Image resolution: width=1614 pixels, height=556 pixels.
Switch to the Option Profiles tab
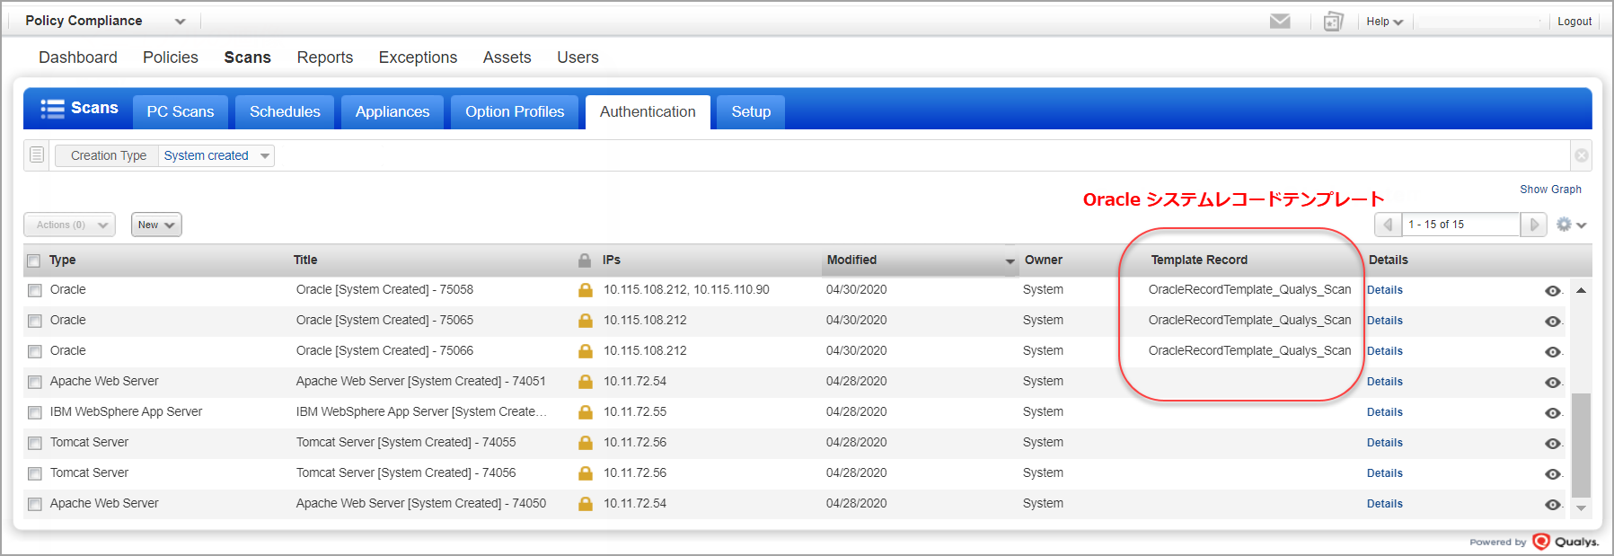click(515, 111)
